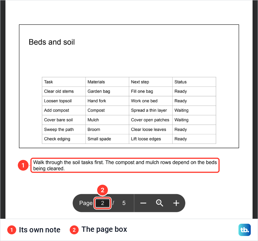Click the "Lift loose edges" cell
This screenshot has height=241, width=258.
tap(151, 139)
